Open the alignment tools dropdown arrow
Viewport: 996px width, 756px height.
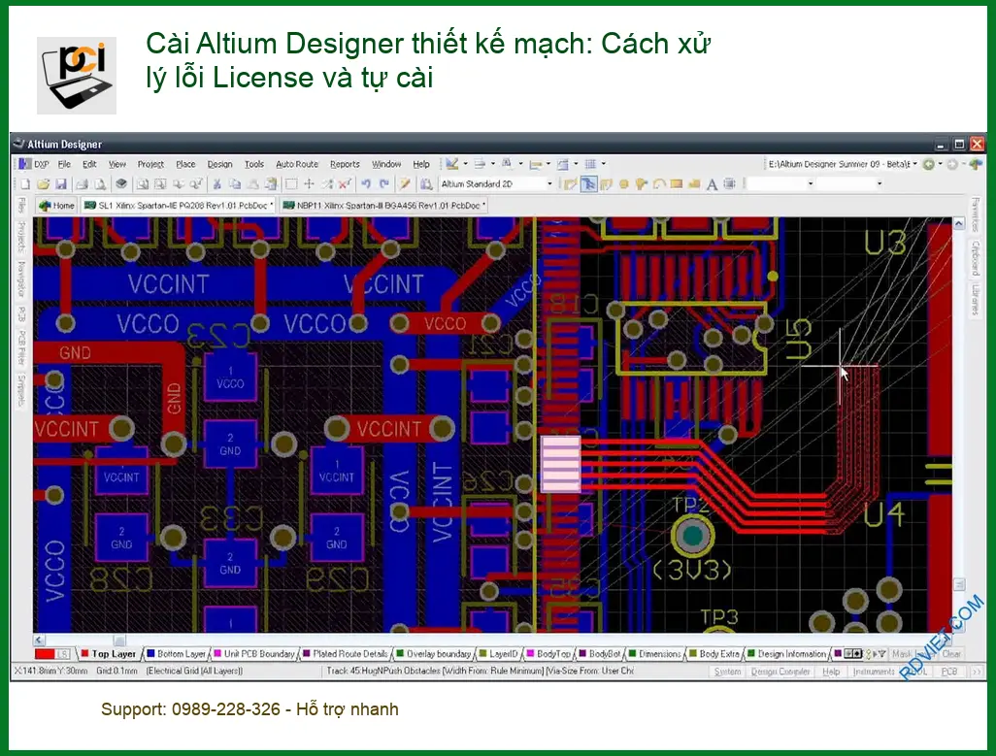(493, 164)
